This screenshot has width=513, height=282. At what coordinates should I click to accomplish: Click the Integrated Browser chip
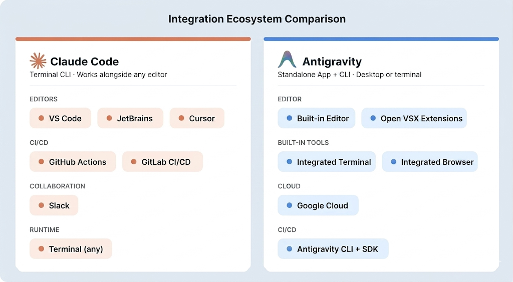click(x=430, y=162)
